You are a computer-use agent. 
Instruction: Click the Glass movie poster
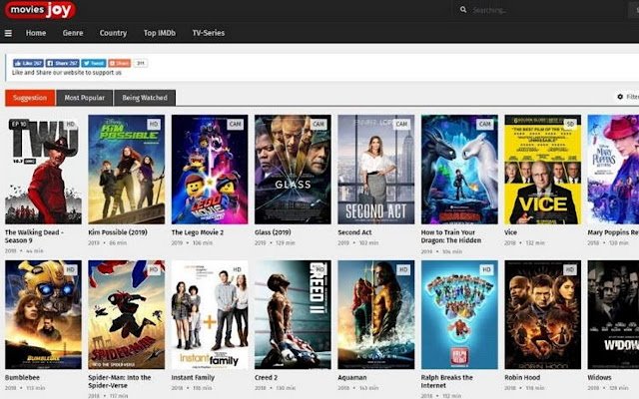293,170
